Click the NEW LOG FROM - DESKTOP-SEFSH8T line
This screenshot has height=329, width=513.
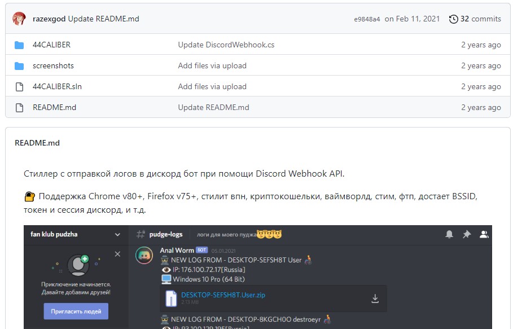click(236, 260)
